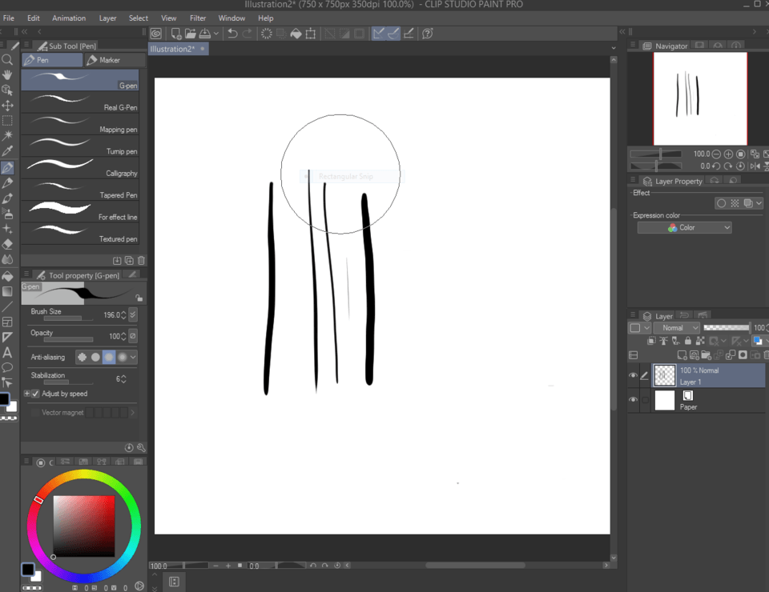Create a new layer in the Layer palette
The width and height of the screenshot is (769, 592).
(682, 354)
